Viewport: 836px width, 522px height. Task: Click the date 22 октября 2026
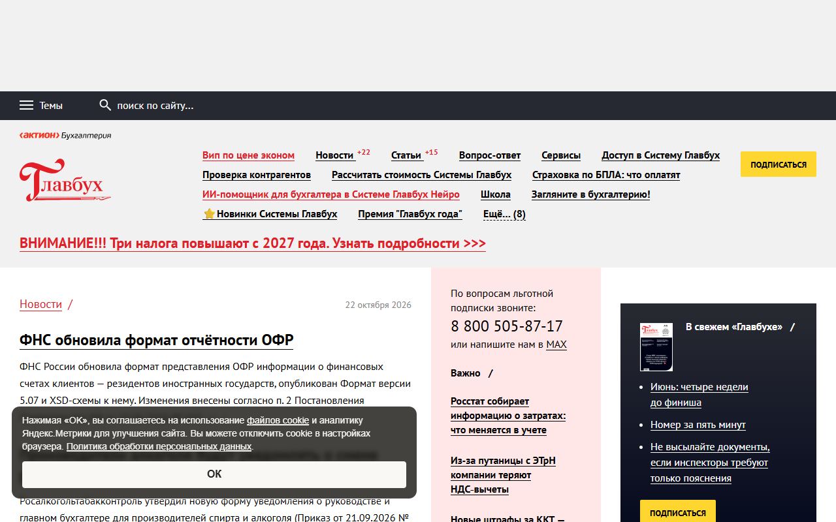pyautogui.click(x=378, y=305)
